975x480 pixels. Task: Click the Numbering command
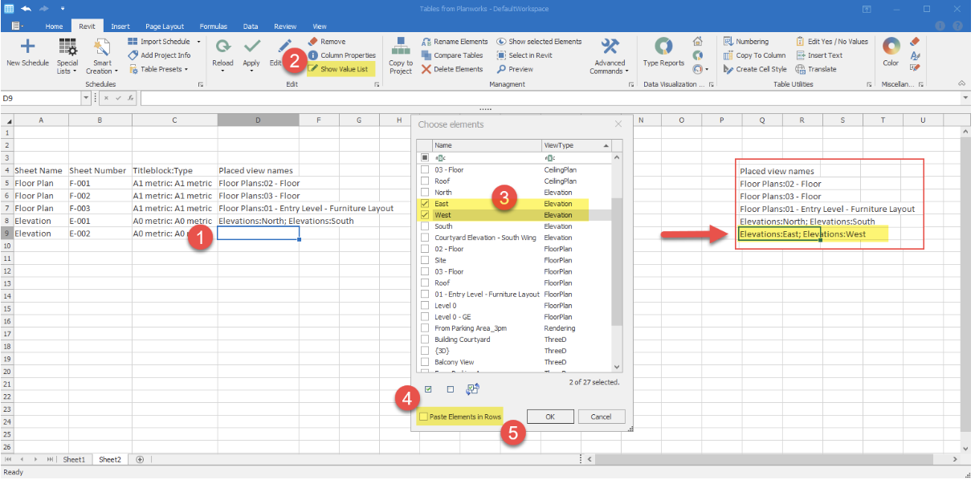[x=745, y=42]
